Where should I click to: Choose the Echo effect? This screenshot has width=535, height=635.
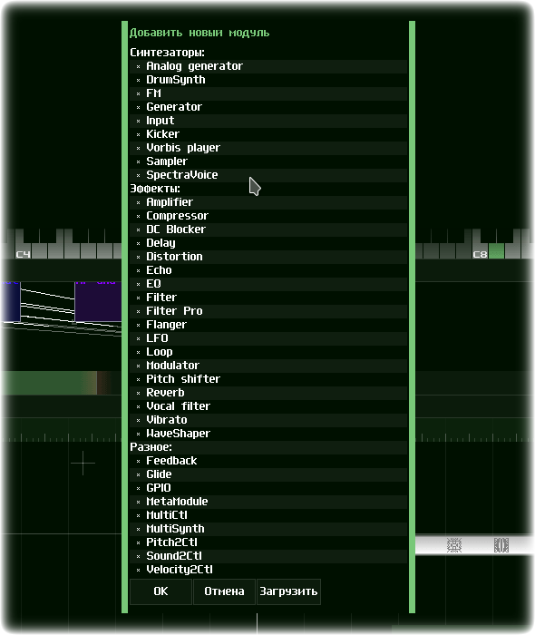coord(268,270)
